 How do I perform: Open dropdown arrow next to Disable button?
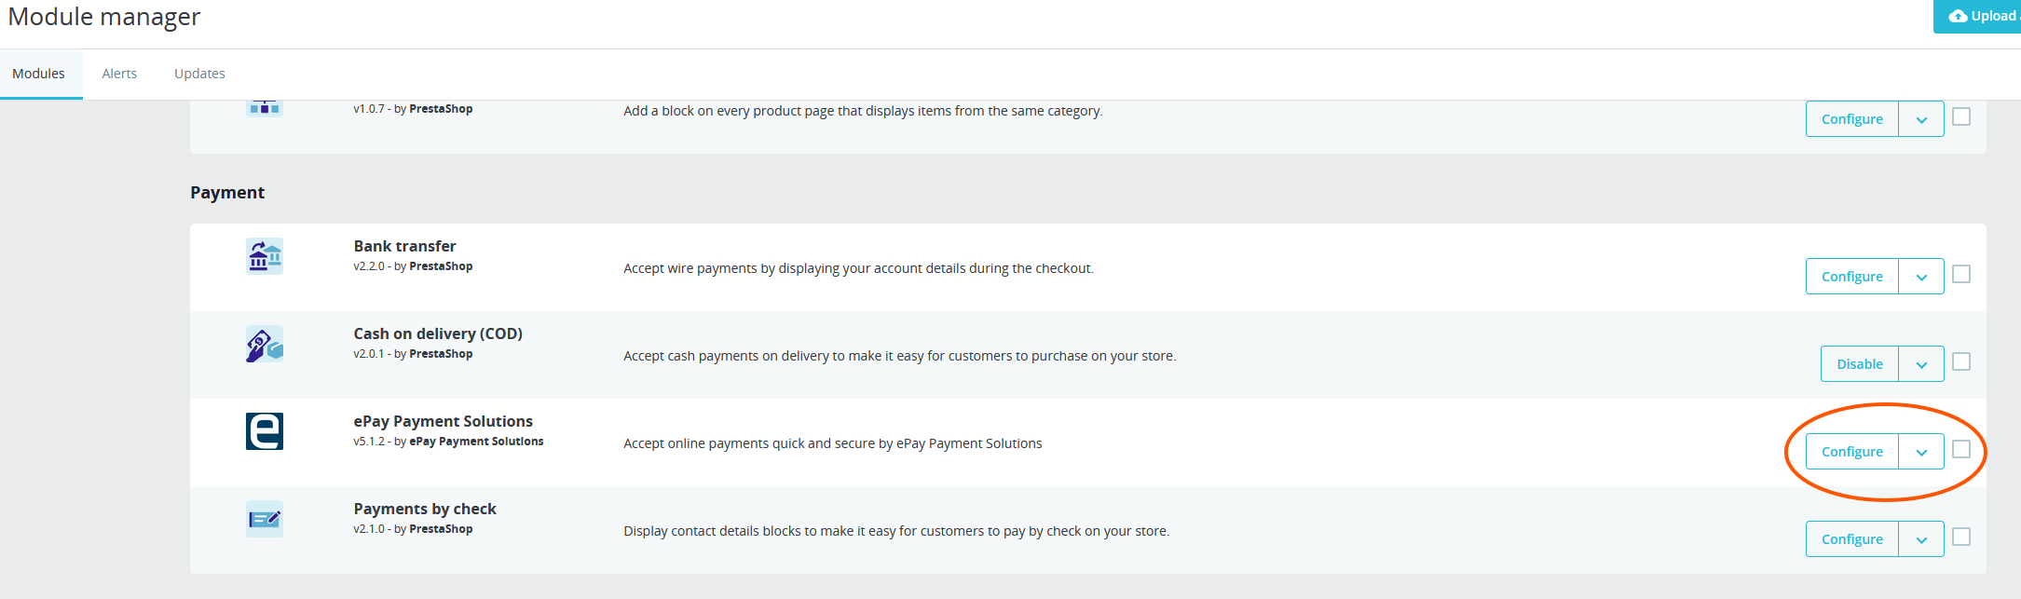tap(1921, 364)
